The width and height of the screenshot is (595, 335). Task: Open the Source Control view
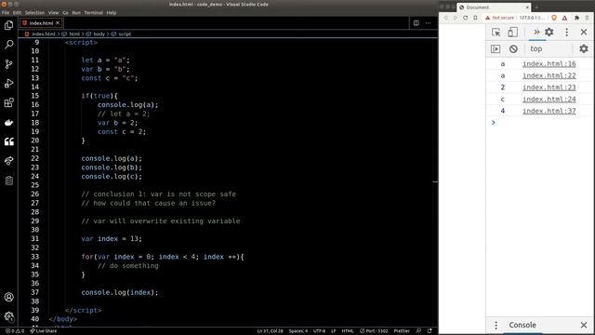(x=8, y=64)
